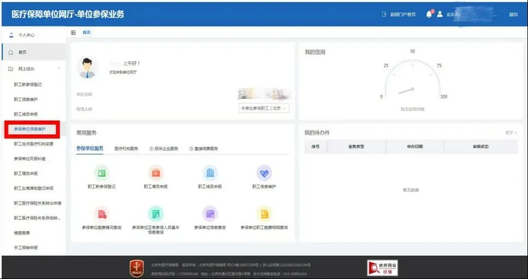Click the notification bell icon
The image size is (528, 279).
coord(429,14)
